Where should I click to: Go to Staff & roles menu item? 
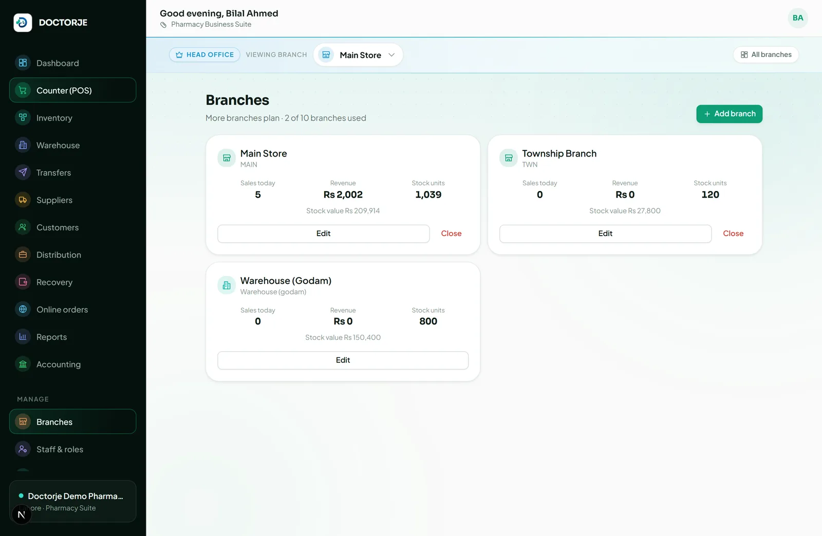coord(72,449)
